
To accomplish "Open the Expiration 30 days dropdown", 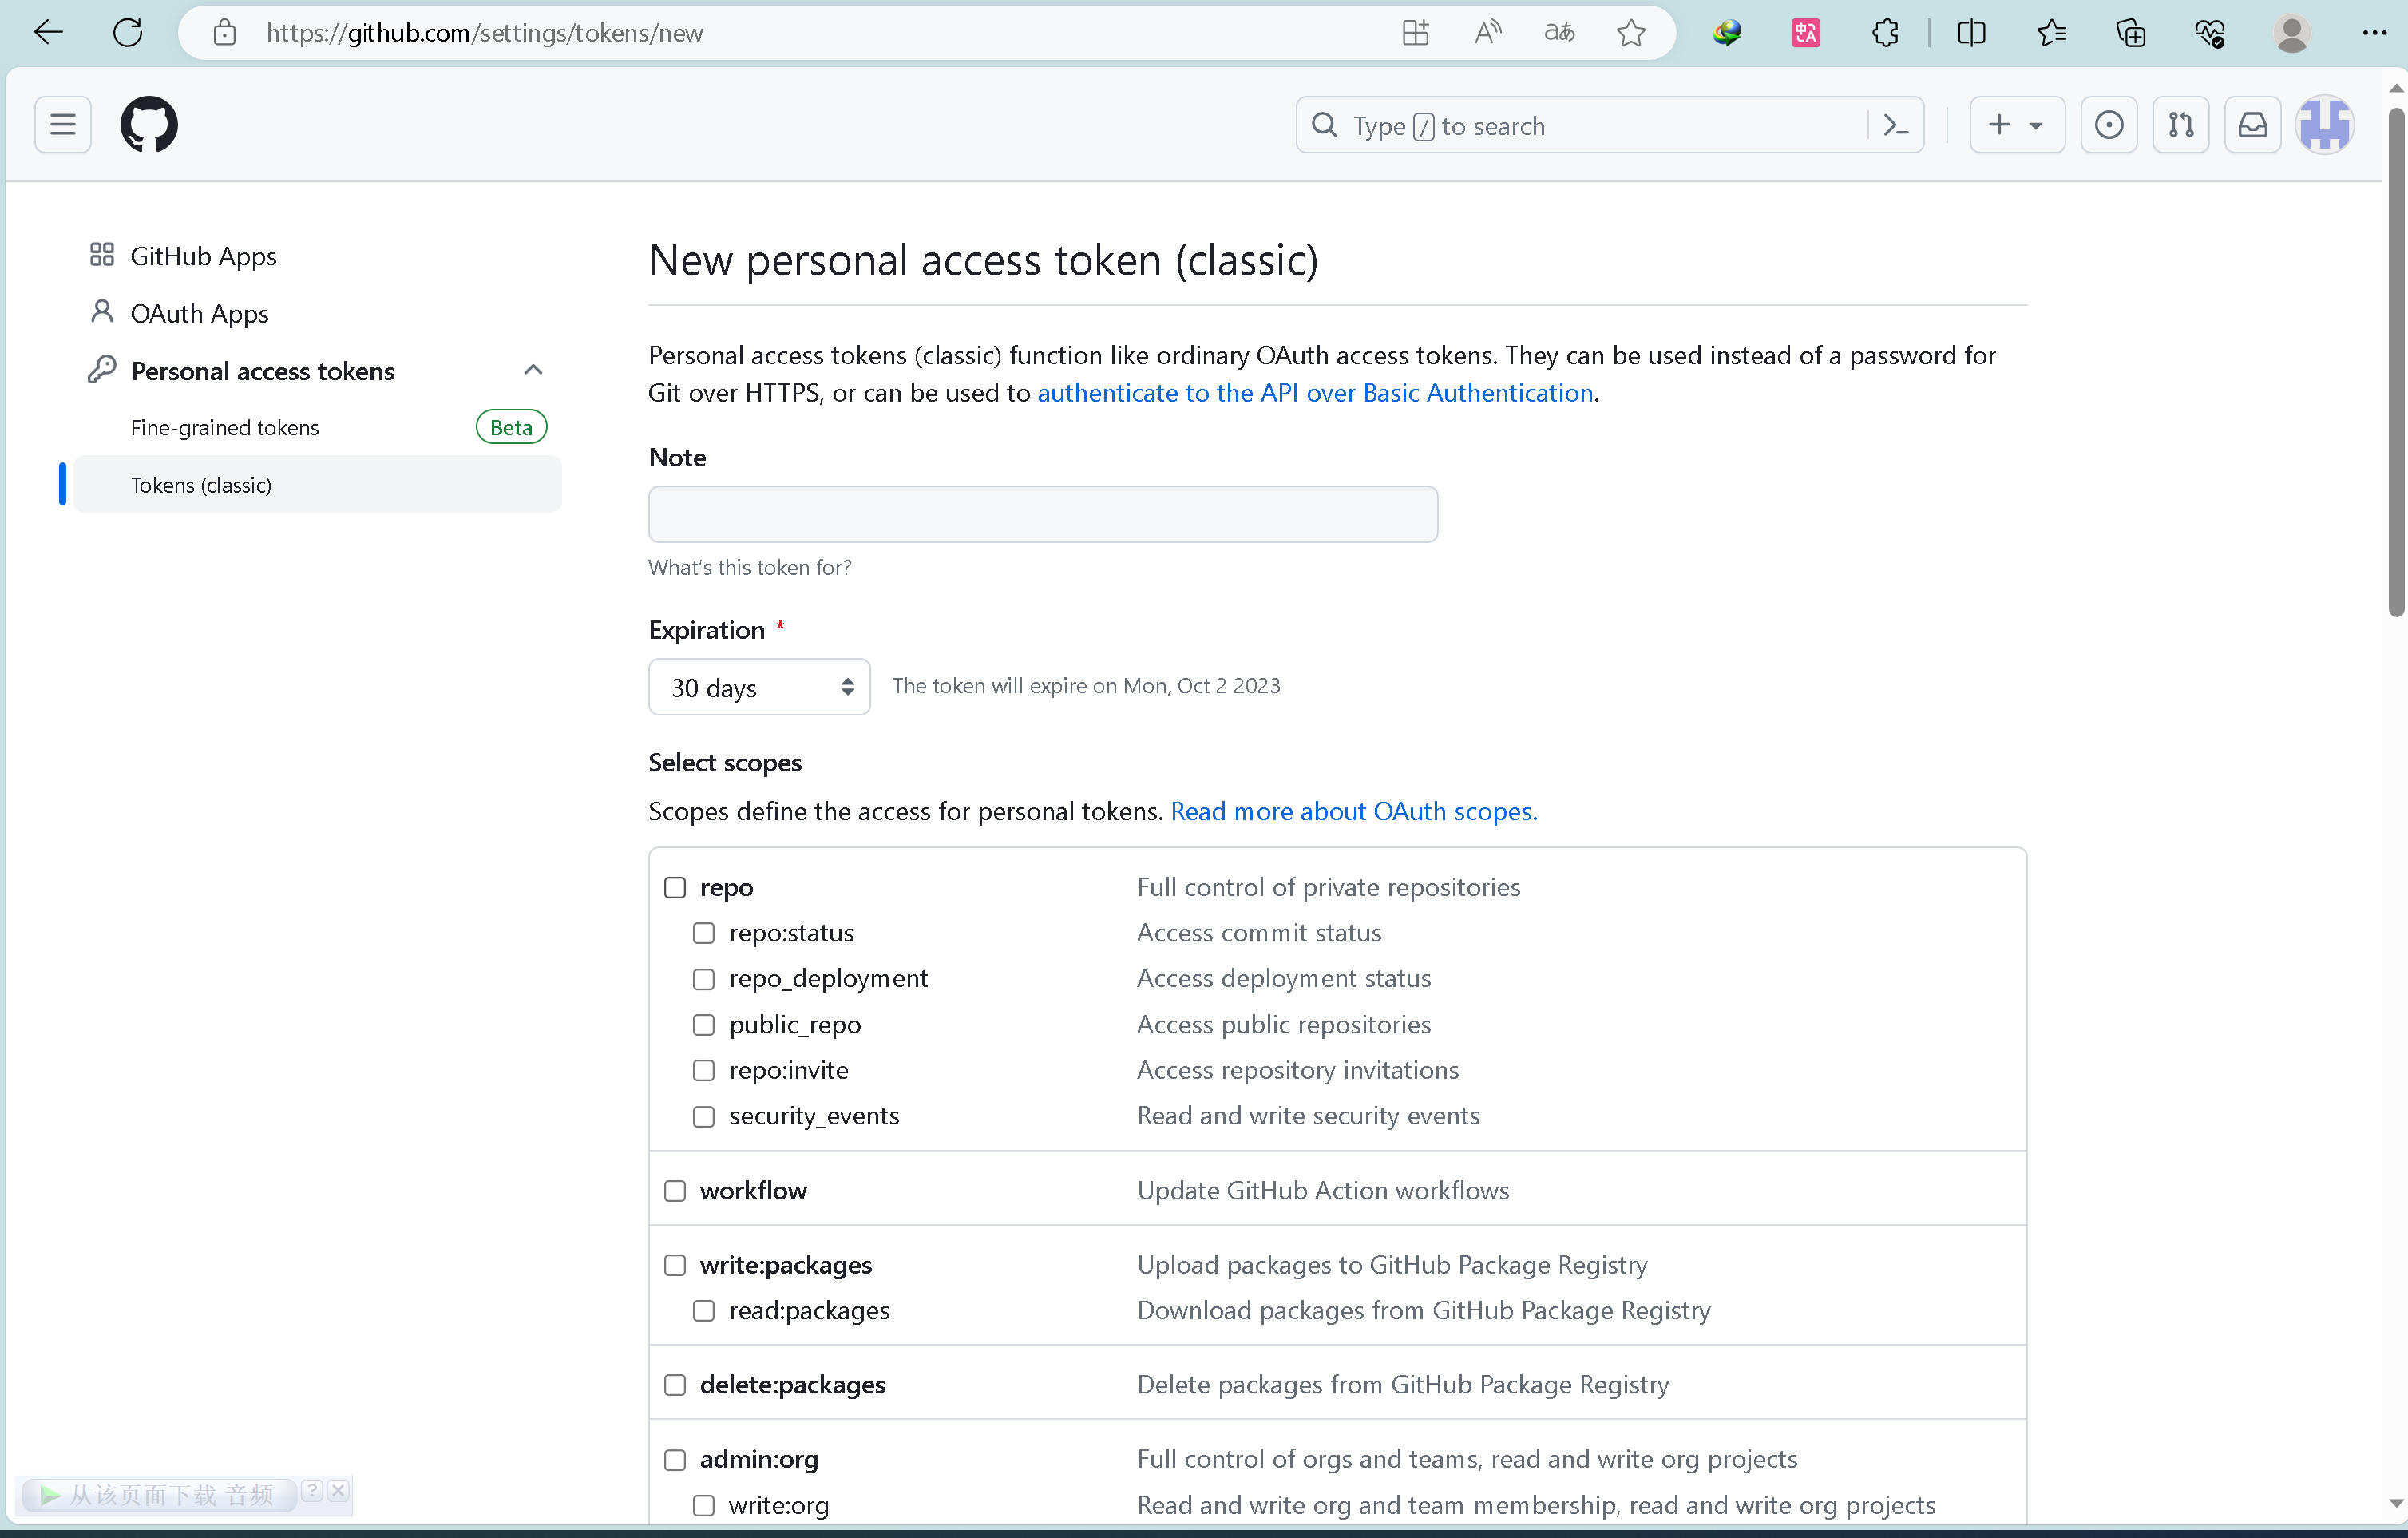I will pos(759,687).
